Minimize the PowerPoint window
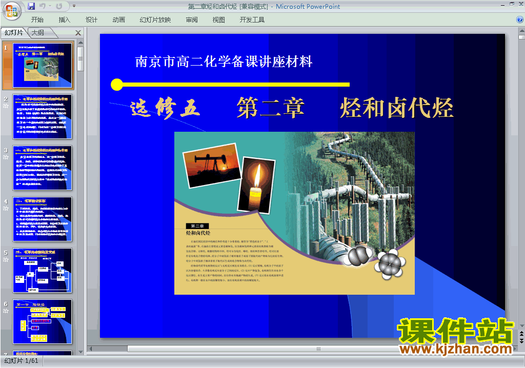Image resolution: width=525 pixels, height=368 pixels. pyautogui.click(x=503, y=5)
